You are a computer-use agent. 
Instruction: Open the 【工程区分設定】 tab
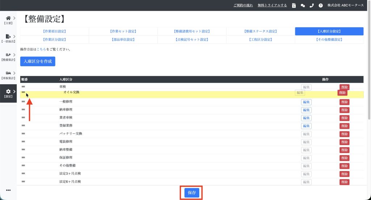[260, 39]
